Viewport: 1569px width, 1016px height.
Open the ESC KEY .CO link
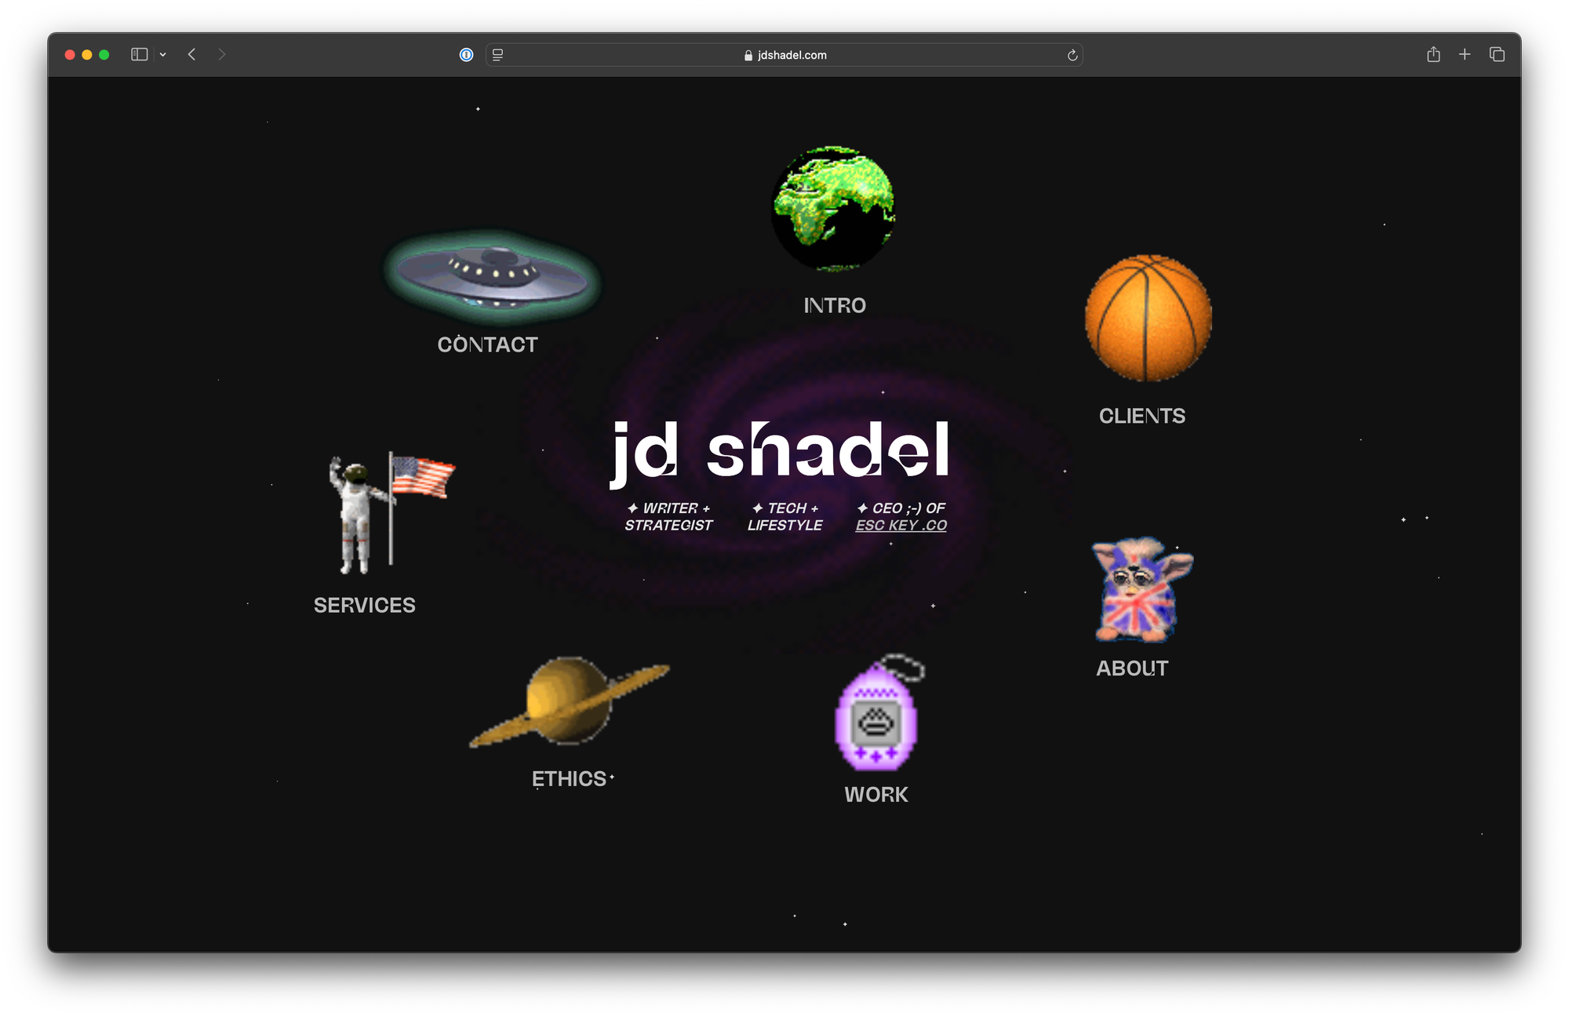pos(901,526)
